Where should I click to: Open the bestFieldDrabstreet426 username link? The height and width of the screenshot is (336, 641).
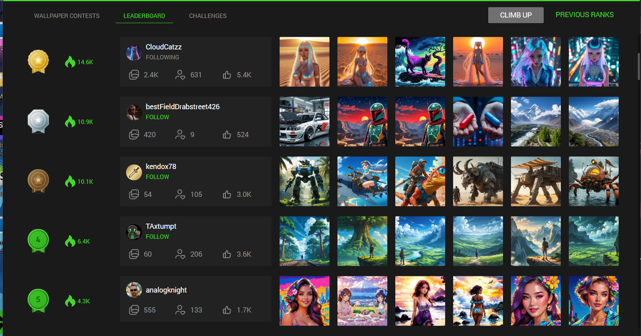point(183,107)
